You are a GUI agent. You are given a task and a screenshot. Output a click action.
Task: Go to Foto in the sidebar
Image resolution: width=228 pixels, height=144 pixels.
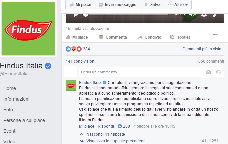coord(8,110)
